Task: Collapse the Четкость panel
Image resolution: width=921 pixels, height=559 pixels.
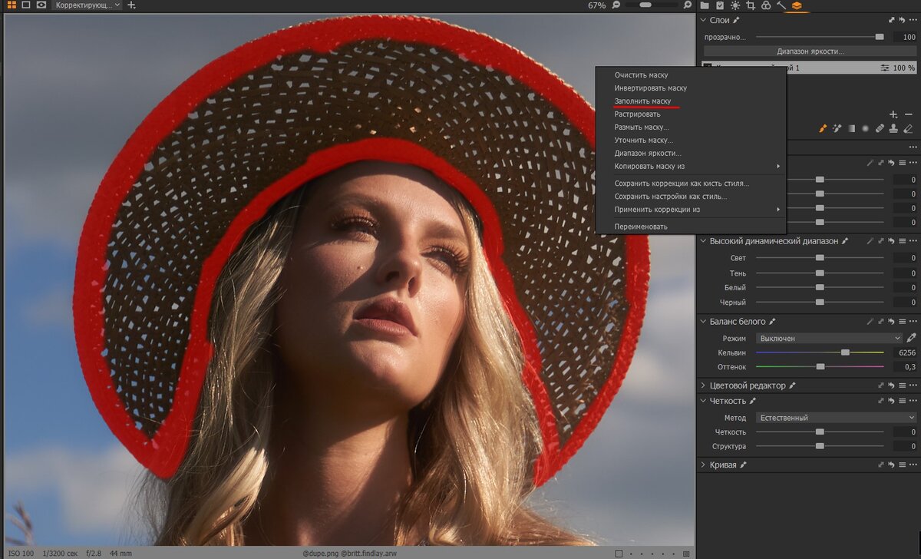Action: pyautogui.click(x=704, y=401)
